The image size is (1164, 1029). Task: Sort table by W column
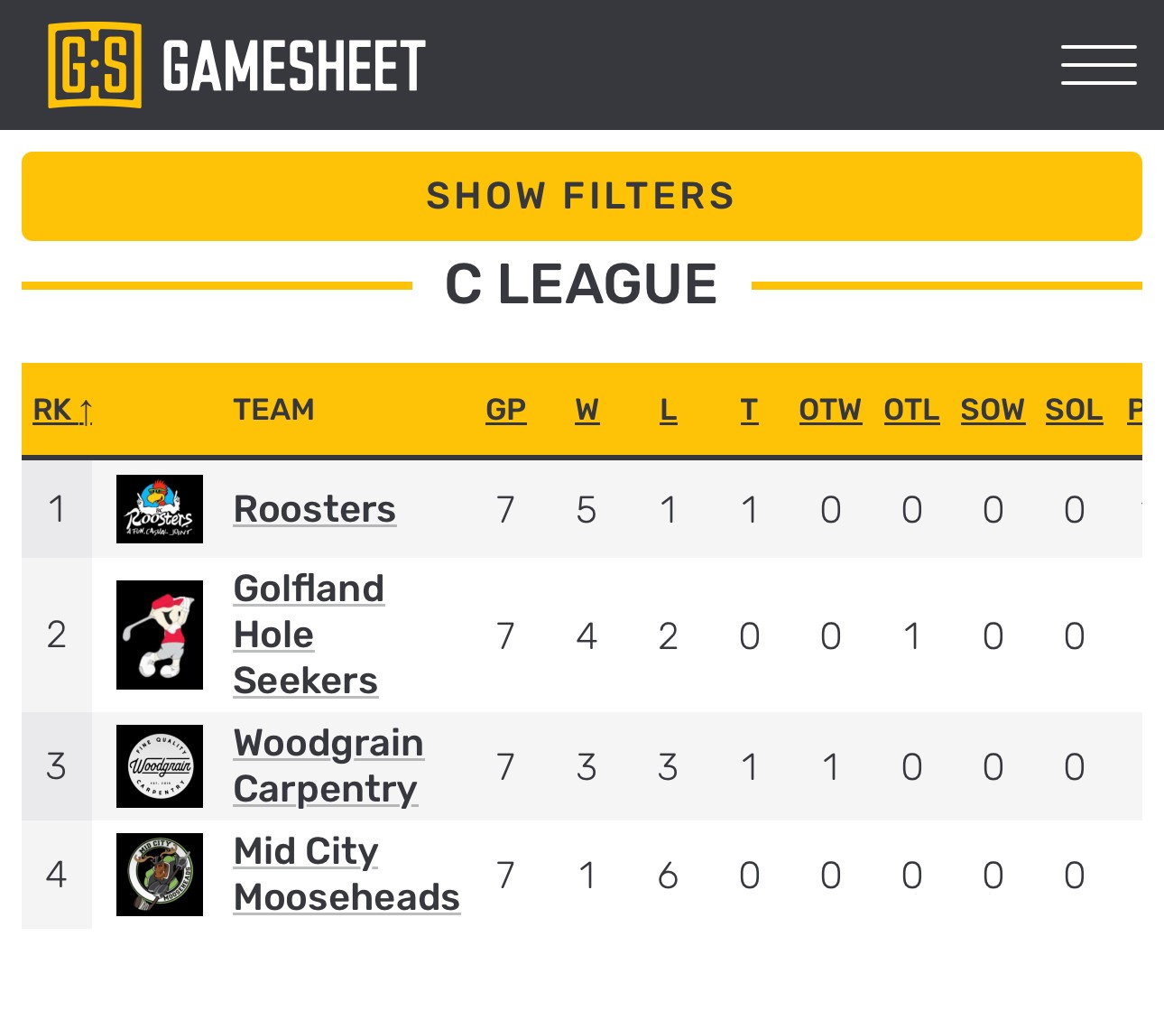587,410
